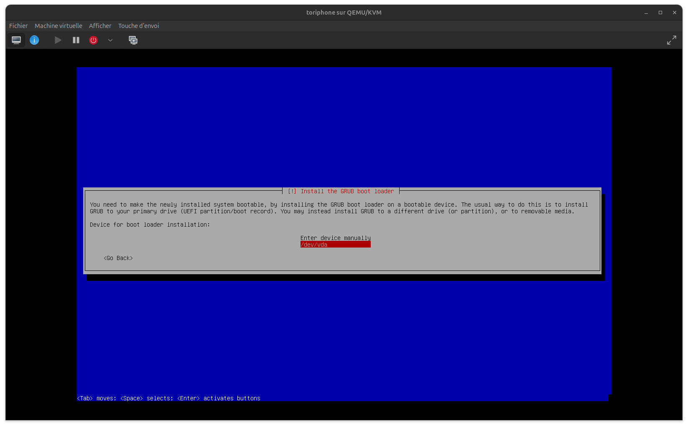
Task: Expand the shutdown options dropdown arrow
Action: point(110,40)
